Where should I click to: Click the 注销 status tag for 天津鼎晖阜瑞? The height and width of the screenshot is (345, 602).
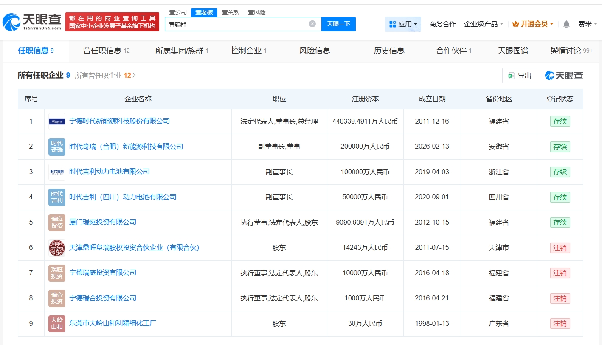pyautogui.click(x=560, y=248)
